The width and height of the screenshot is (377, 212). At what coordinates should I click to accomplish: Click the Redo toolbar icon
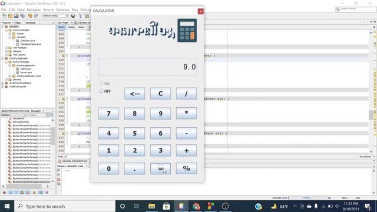[36, 16]
